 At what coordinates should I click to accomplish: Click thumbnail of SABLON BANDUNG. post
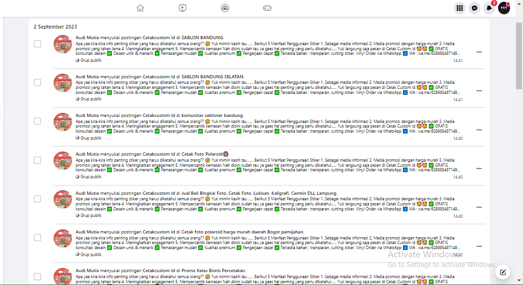click(63, 44)
